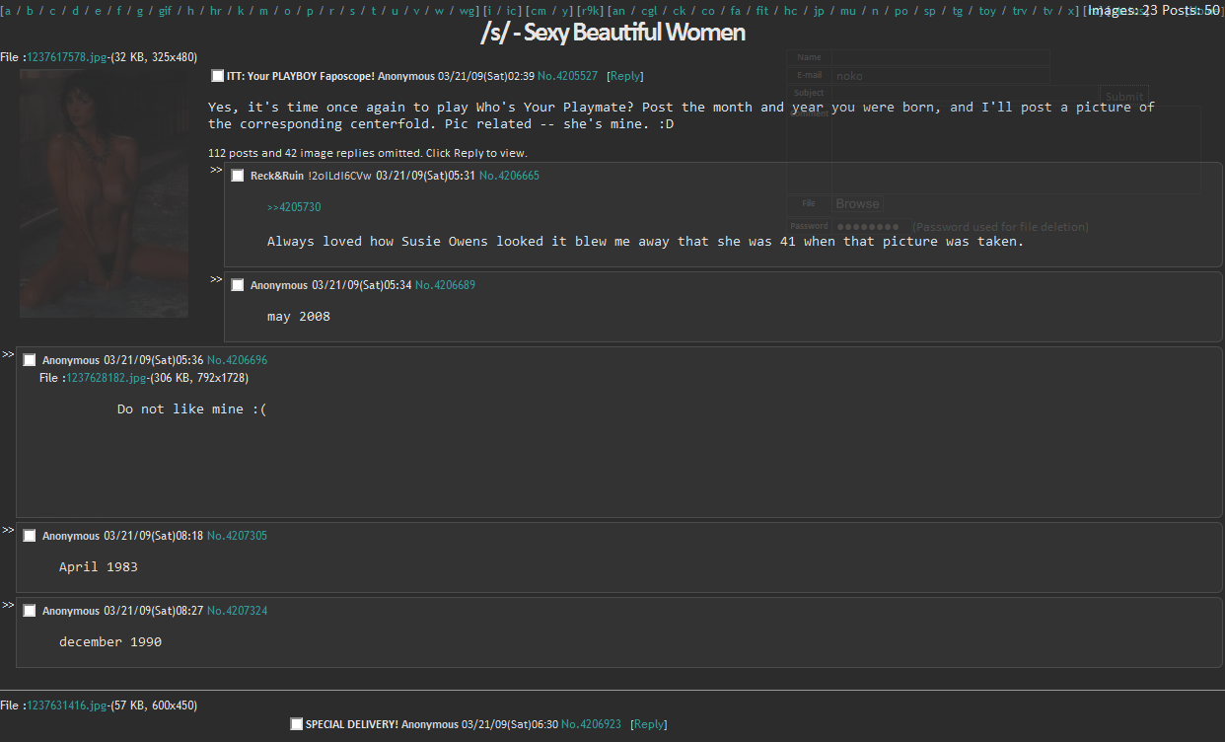Open the /r9k/ board link
The image size is (1225, 742).
(x=590, y=10)
